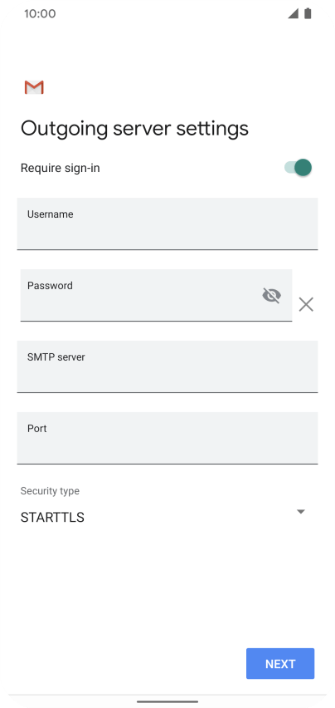The height and width of the screenshot is (708, 335).
Task: Tap the SMTP server field label
Action: [x=56, y=357]
